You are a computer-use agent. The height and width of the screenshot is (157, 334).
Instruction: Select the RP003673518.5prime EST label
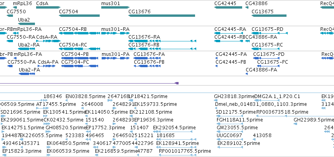(x=282, y=112)
